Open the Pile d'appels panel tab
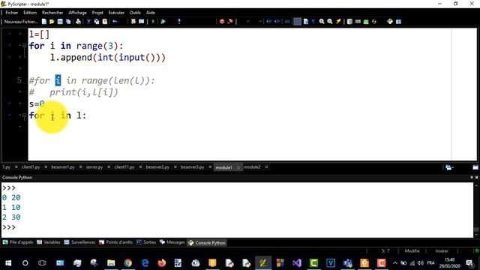480x270 pixels. [18, 242]
